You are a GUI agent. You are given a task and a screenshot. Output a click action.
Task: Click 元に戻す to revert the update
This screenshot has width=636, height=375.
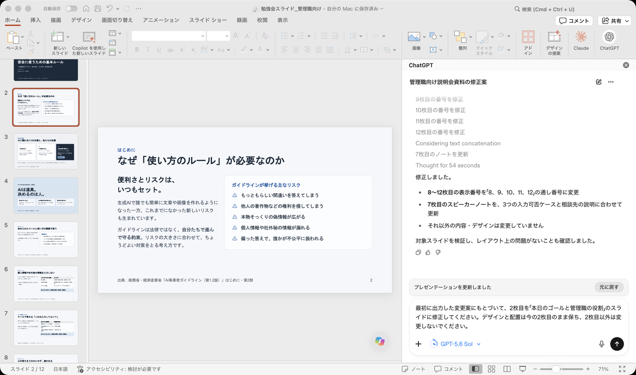[x=609, y=287]
